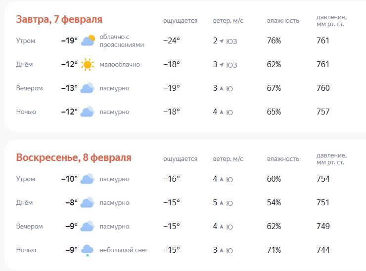366x271 pixels.
Task: Click the overcast icon for tomorrow evening
Action: [x=88, y=88]
